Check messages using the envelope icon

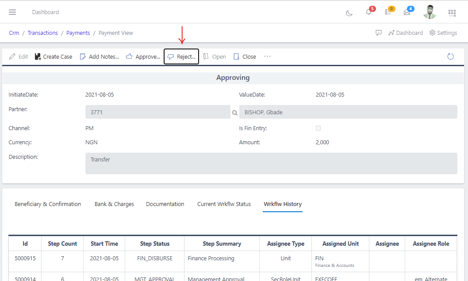point(407,13)
